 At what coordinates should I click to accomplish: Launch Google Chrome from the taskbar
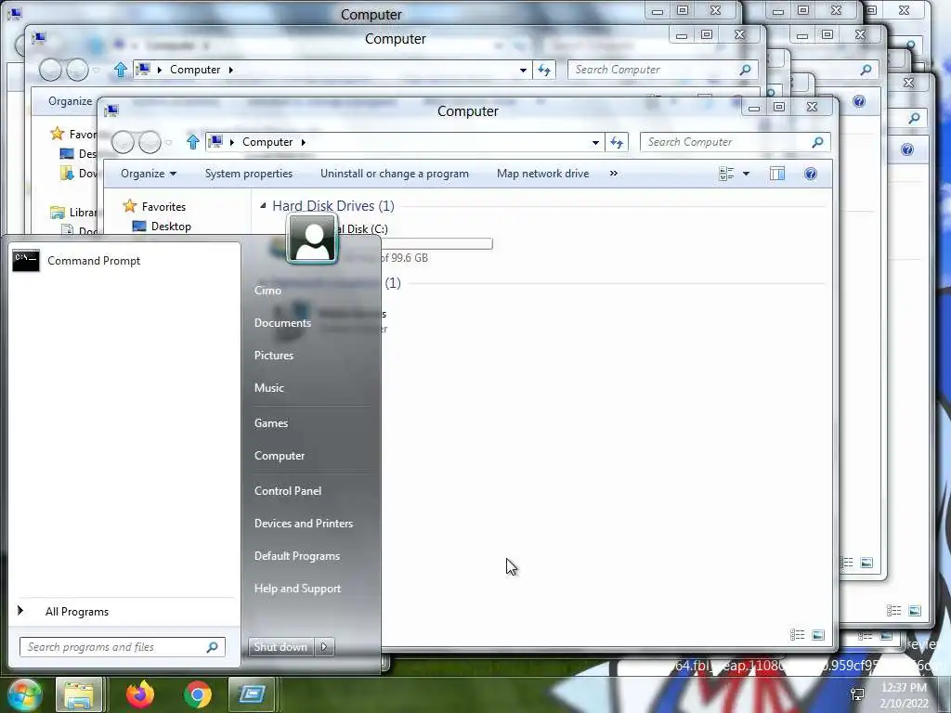tap(198, 694)
